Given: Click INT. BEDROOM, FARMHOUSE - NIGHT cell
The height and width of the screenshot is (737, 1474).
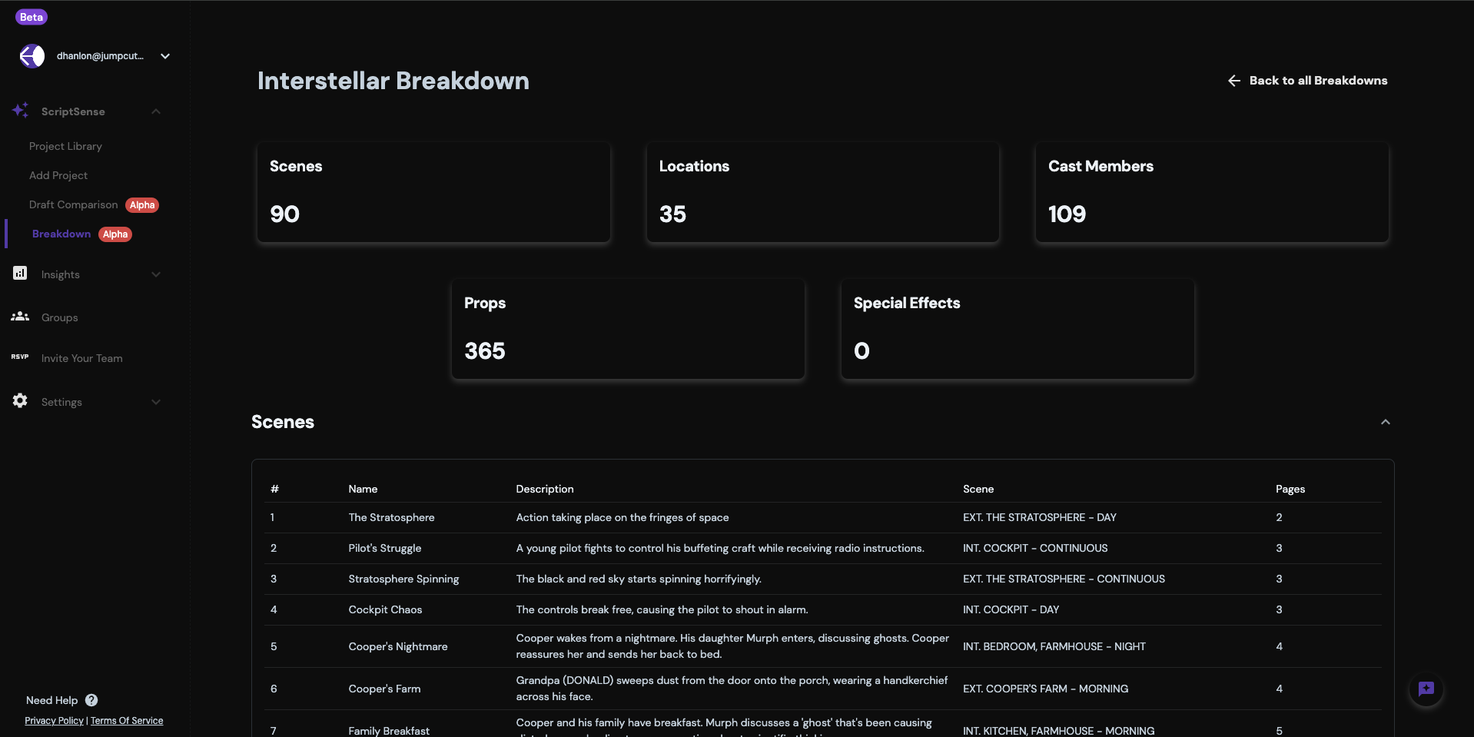Looking at the screenshot, I should point(1054,646).
